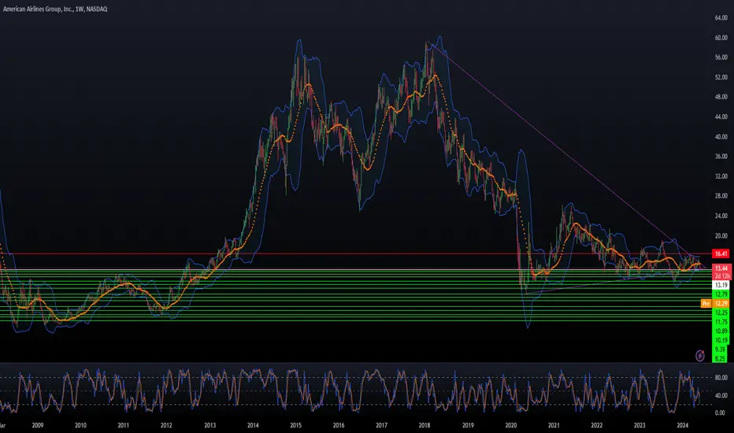Click the American Airlines Group chart title
This screenshot has width=734, height=433.
(55, 9)
